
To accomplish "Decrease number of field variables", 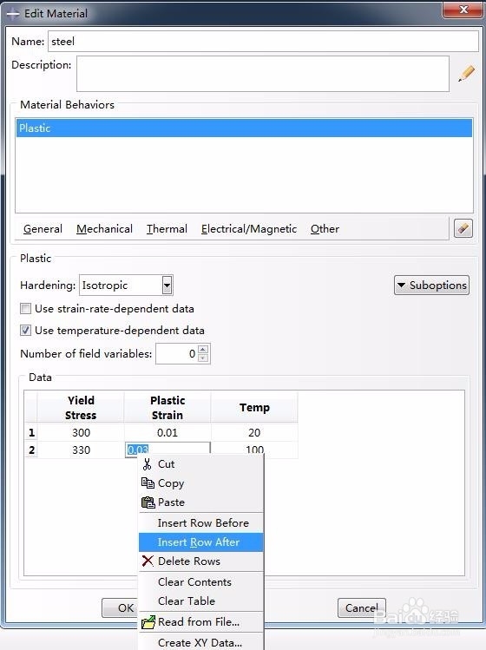I will (x=203, y=358).
